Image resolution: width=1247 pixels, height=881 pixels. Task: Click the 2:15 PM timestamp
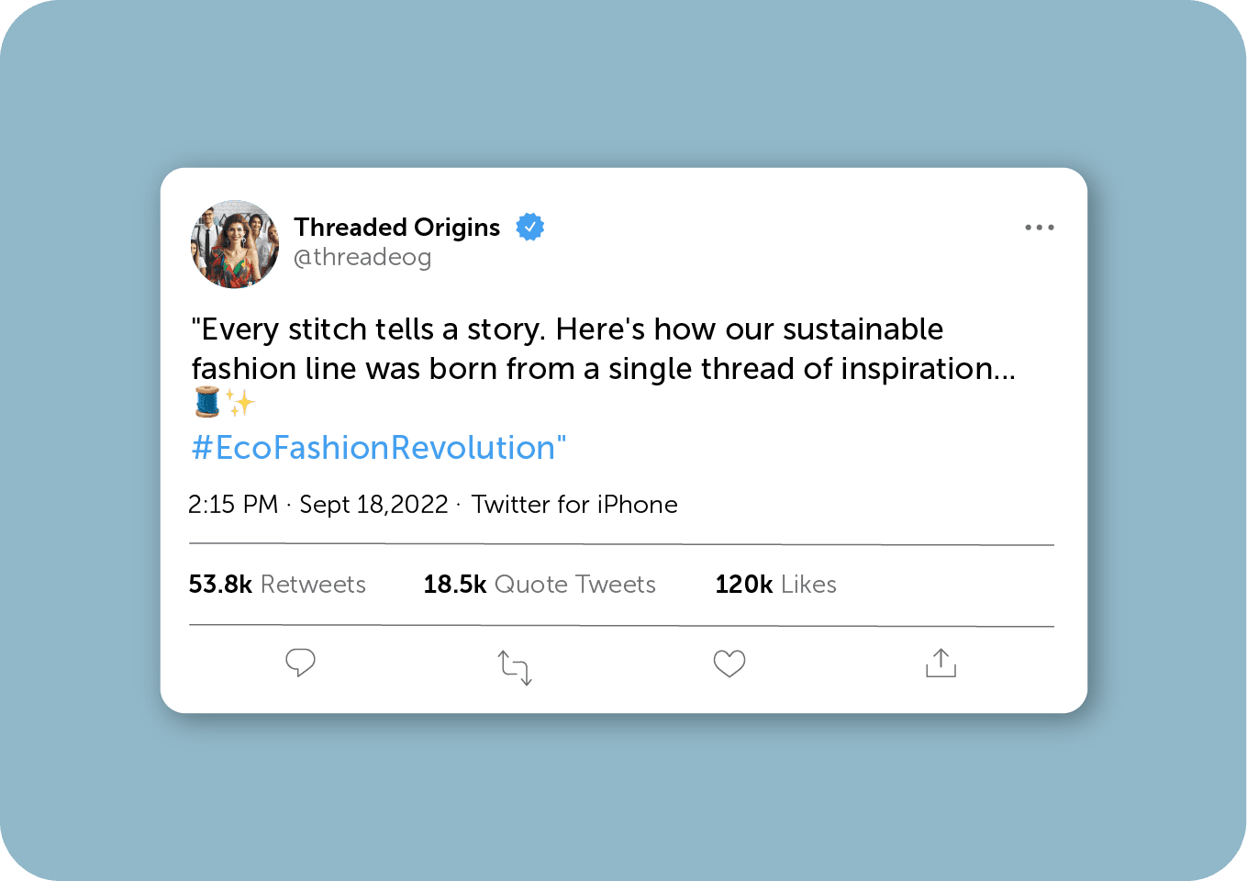point(233,505)
